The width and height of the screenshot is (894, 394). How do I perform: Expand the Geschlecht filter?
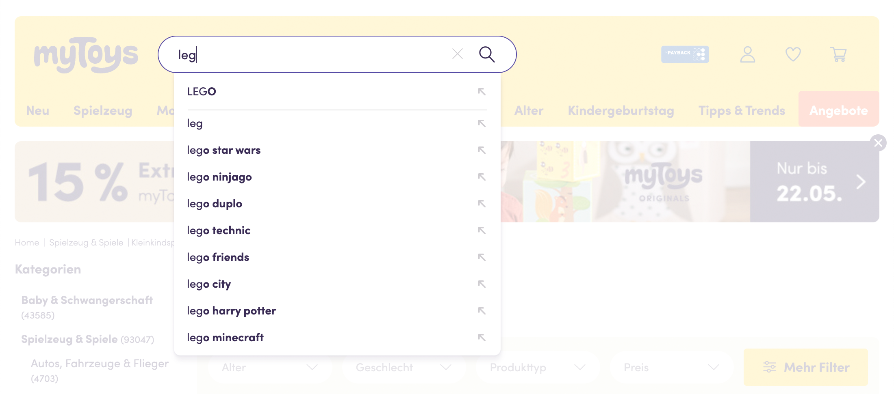[404, 367]
